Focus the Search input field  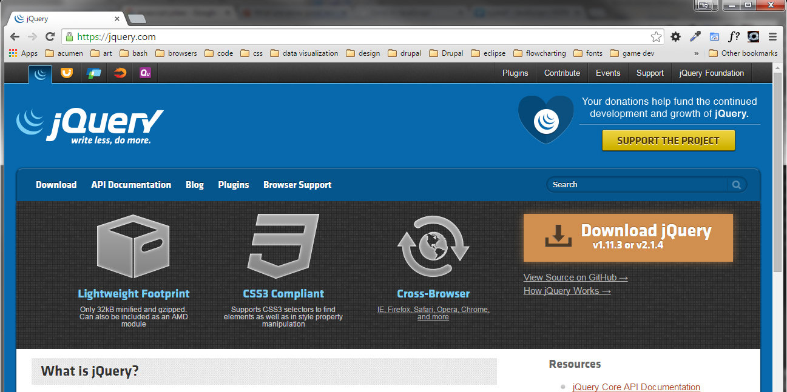tap(638, 185)
